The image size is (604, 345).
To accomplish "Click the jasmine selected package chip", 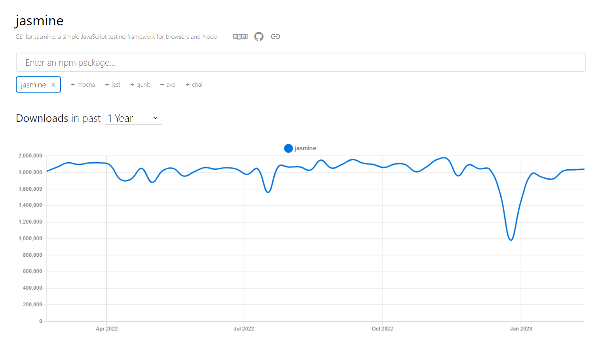I will [33, 85].
